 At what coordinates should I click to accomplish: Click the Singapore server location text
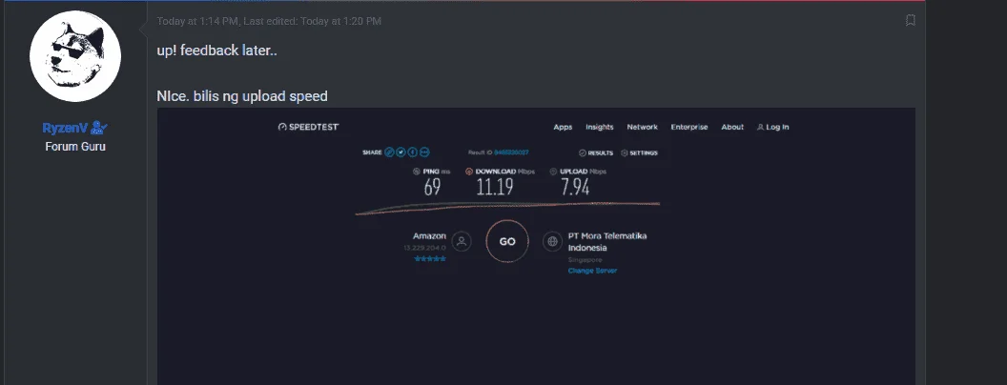[586, 260]
